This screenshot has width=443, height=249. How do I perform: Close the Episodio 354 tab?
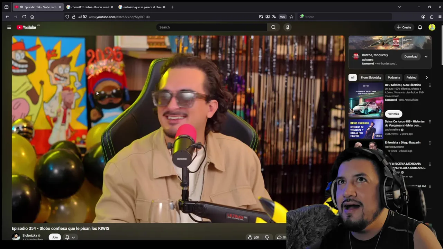click(x=60, y=7)
